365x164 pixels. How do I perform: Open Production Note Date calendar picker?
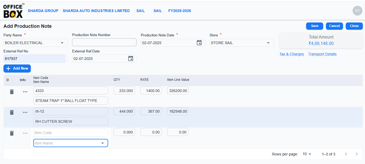[199, 43]
